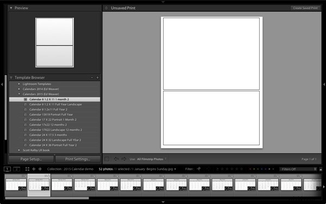Click icon beside Calendar 17X22 Landscape 12 months 2
Screen dimensions: 326x204
click(26, 130)
